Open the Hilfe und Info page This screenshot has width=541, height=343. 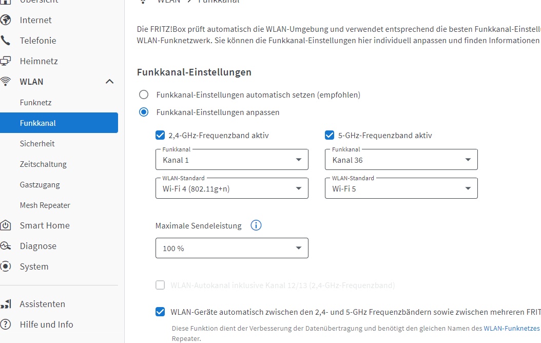click(x=47, y=325)
